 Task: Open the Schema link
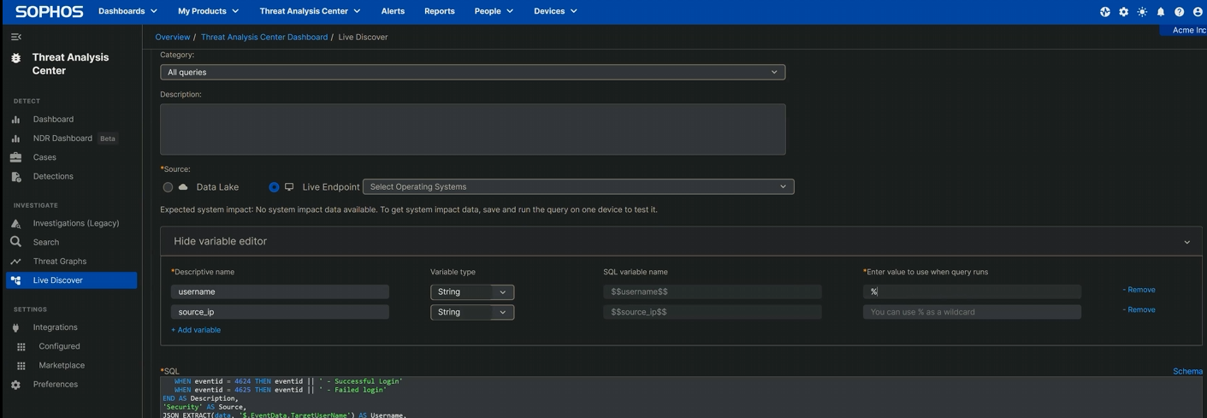[1187, 372]
